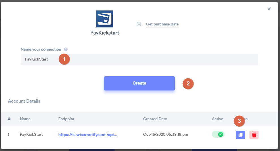Screen dimensions: 280x151
Task: Click the Create button
Action: (x=139, y=83)
